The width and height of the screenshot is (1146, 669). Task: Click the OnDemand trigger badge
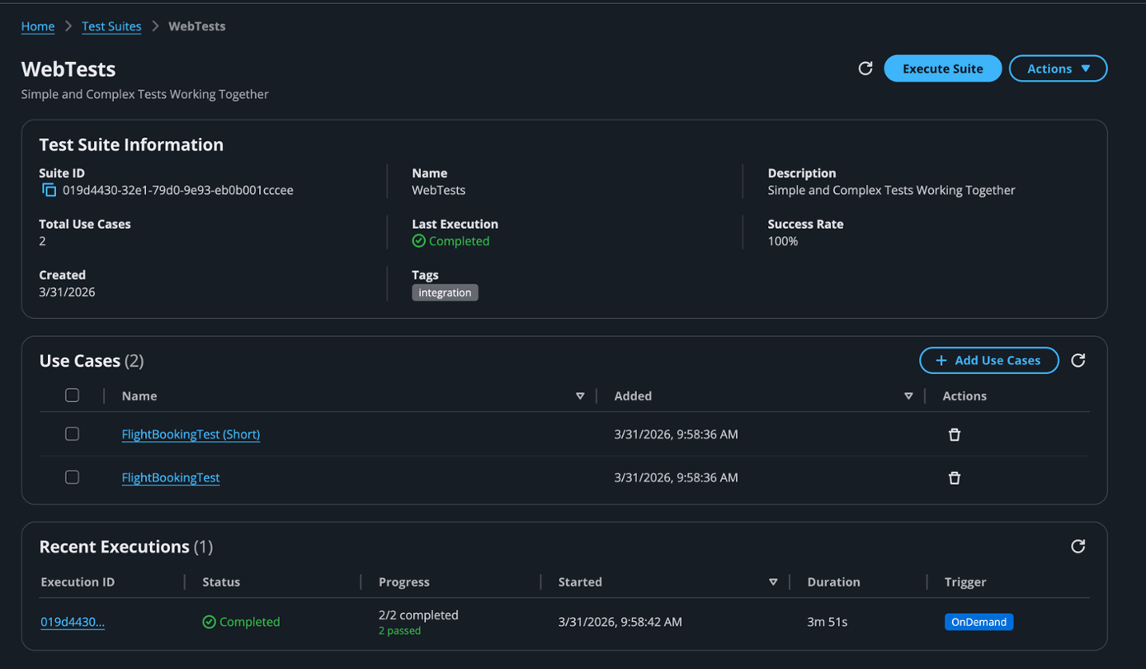coord(979,622)
